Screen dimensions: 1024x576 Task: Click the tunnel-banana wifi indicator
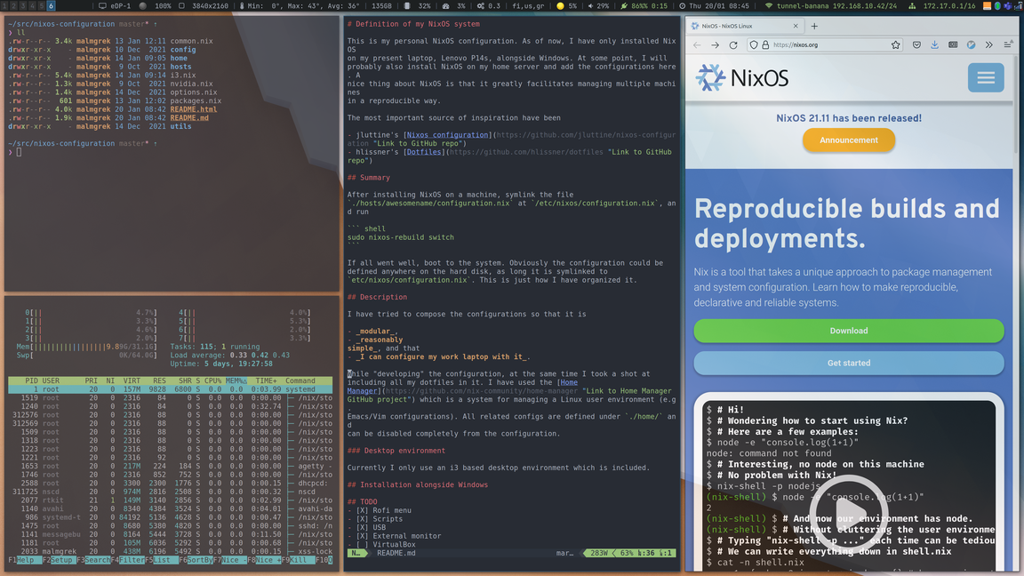coord(831,6)
